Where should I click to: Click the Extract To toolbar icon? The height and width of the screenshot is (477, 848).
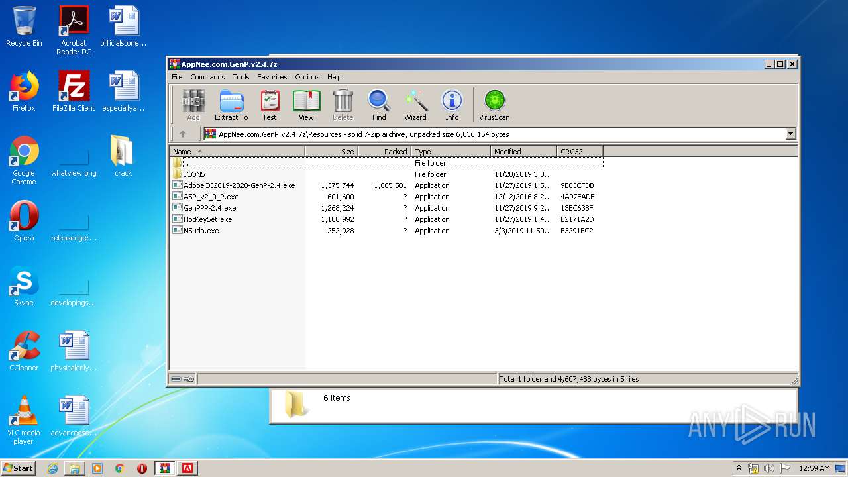point(231,105)
